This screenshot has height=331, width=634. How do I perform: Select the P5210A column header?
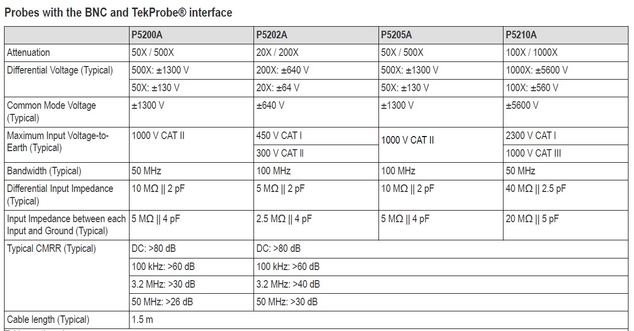521,35
